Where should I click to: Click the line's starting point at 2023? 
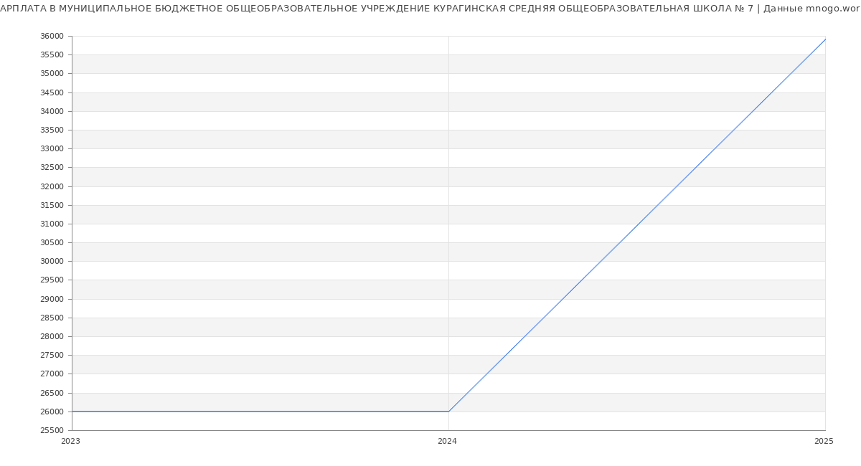click(72, 412)
